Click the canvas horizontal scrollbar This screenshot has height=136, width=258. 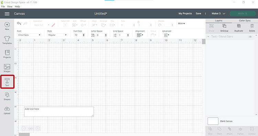pyautogui.click(x=24, y=135)
